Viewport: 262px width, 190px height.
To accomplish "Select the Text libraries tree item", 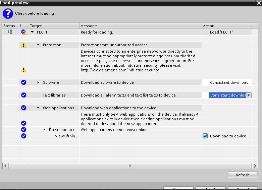I will 54,95.
